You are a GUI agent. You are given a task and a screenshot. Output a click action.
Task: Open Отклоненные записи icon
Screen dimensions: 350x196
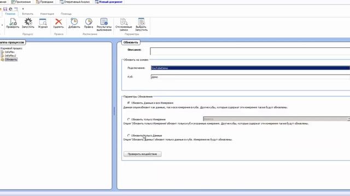[124, 24]
